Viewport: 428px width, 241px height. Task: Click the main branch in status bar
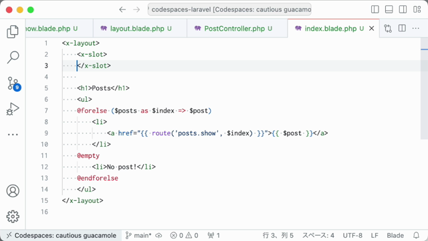click(x=138, y=235)
